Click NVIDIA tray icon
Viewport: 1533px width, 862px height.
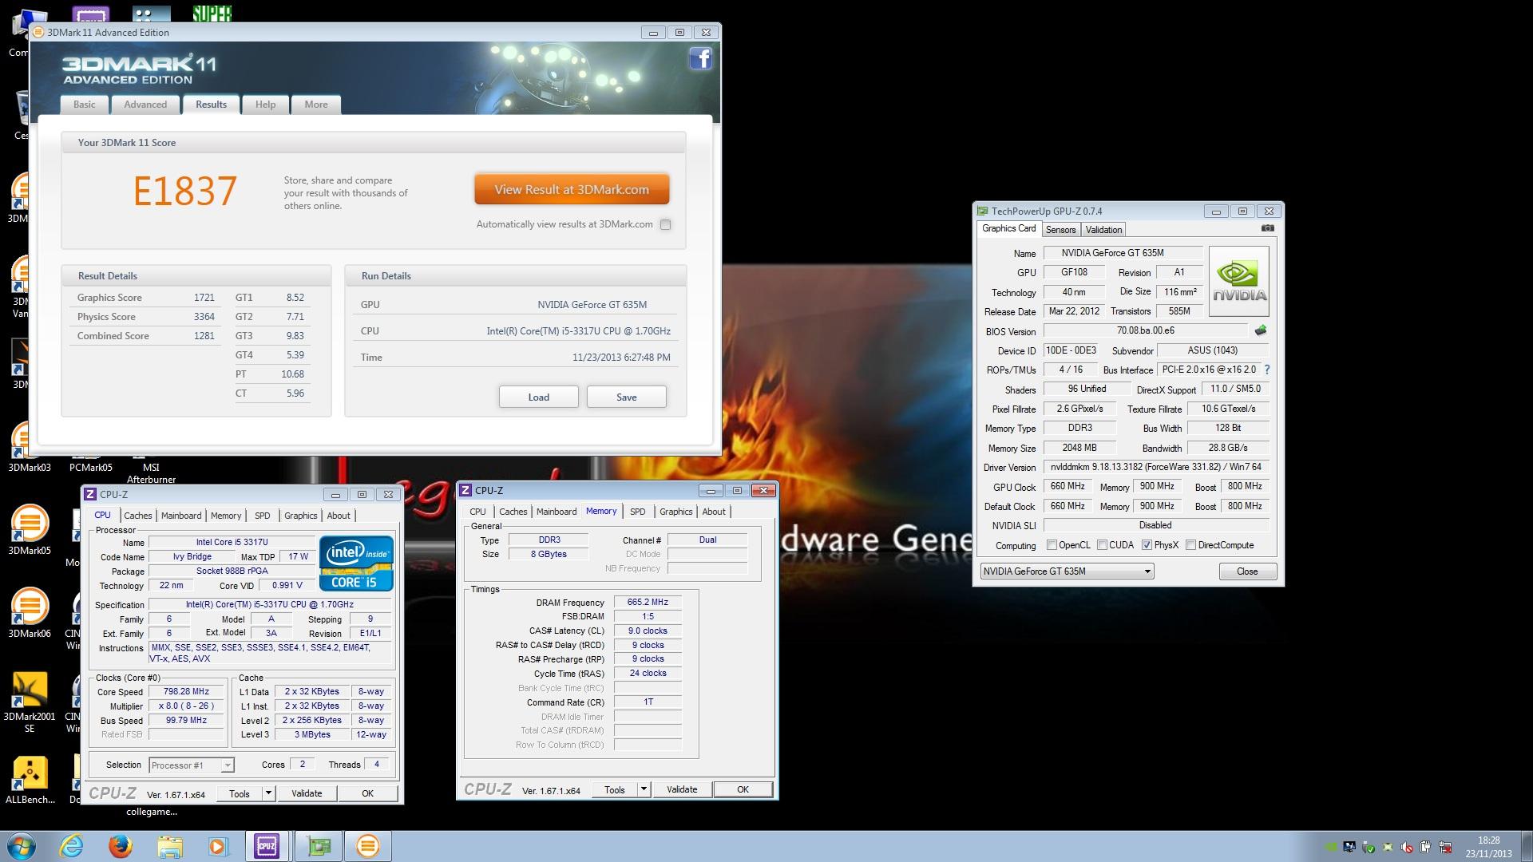pos(1330,847)
